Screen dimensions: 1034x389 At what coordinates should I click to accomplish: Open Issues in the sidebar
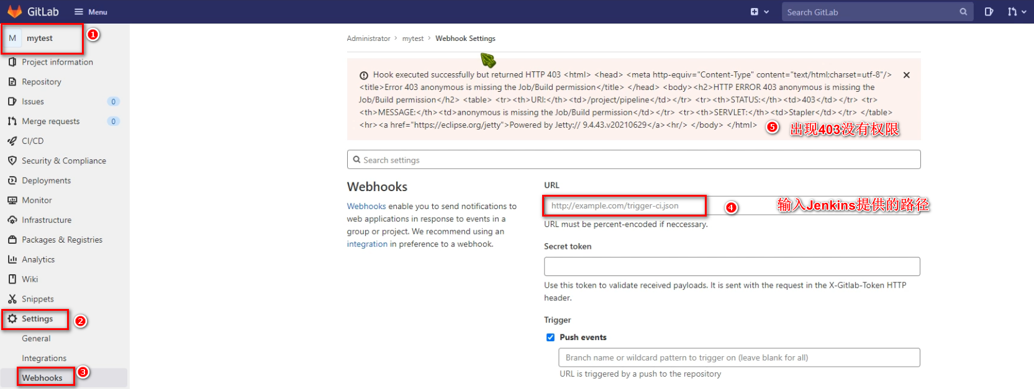[33, 102]
